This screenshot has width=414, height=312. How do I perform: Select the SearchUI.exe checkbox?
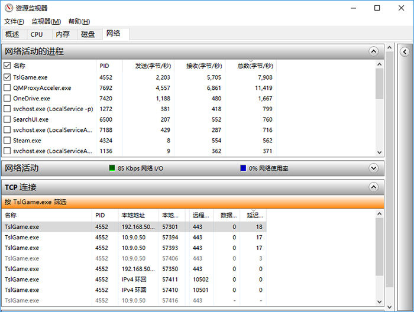coord(7,119)
